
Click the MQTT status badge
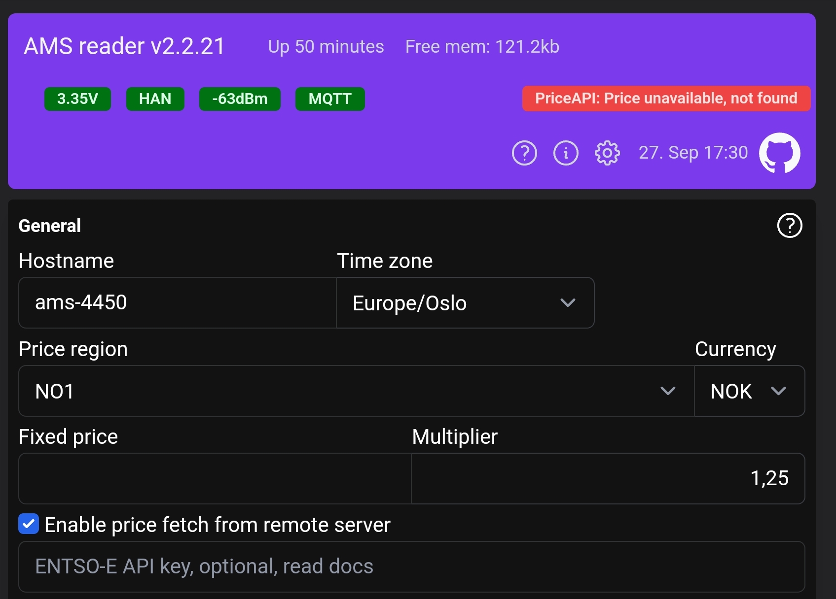tap(330, 99)
